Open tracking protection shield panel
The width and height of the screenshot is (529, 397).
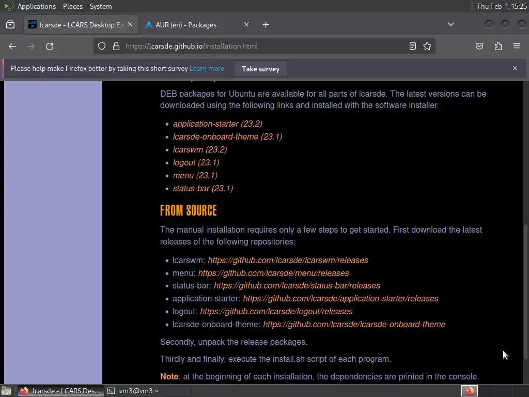point(102,46)
